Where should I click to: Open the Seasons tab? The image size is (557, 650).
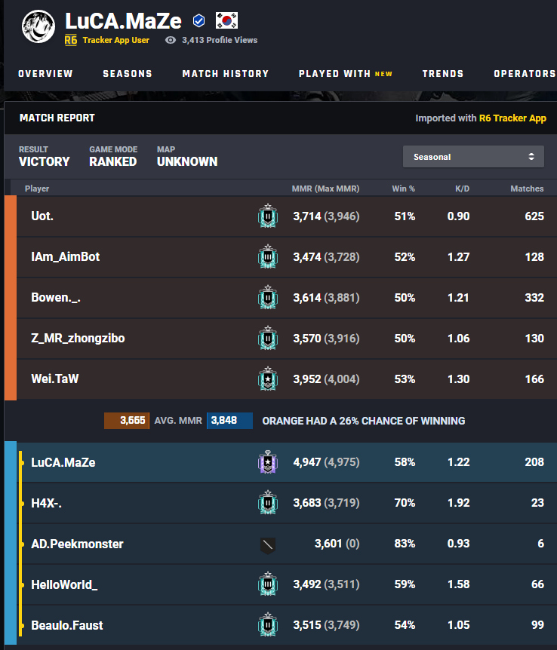(128, 74)
